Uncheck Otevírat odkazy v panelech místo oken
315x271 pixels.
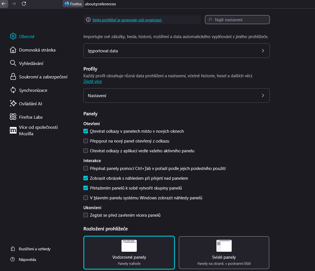point(86,131)
